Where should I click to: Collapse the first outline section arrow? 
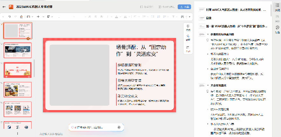pyautogui.click(x=208, y=34)
